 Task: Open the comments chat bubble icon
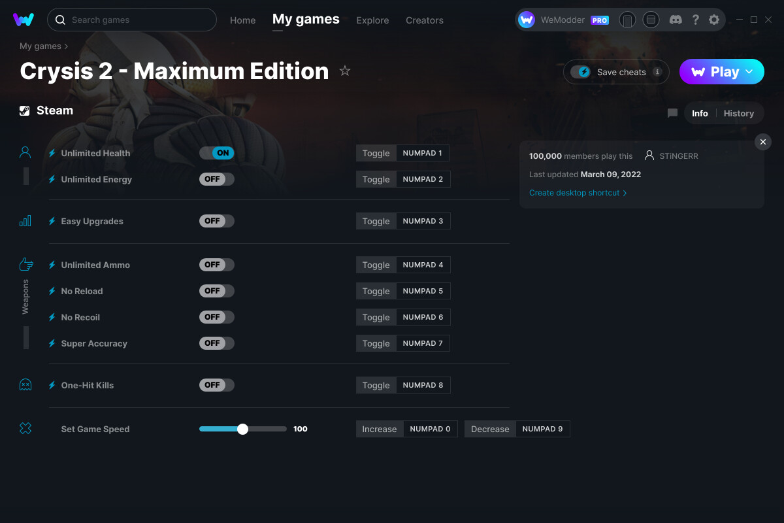coord(672,113)
